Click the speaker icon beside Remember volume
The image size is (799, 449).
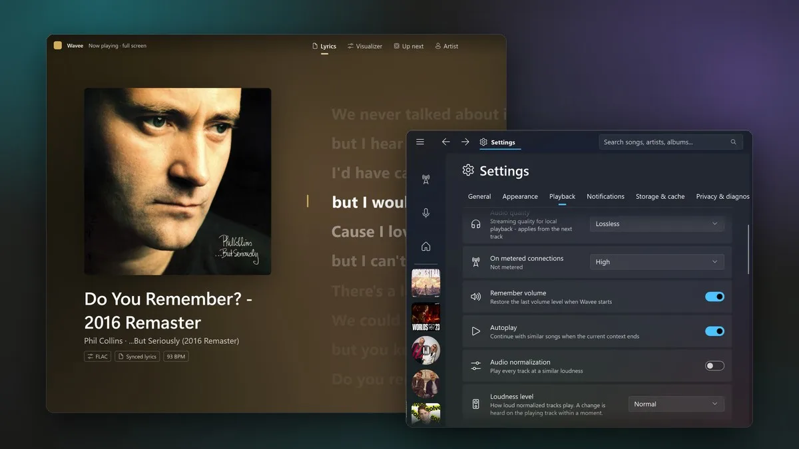(475, 297)
